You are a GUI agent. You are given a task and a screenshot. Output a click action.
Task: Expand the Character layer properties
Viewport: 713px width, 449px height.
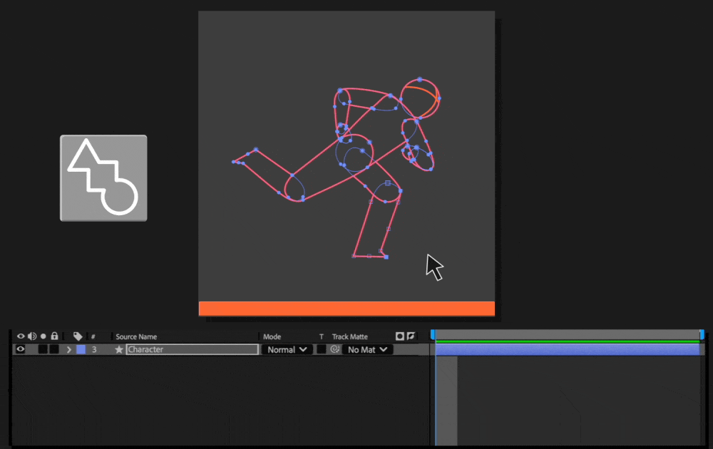tap(69, 349)
